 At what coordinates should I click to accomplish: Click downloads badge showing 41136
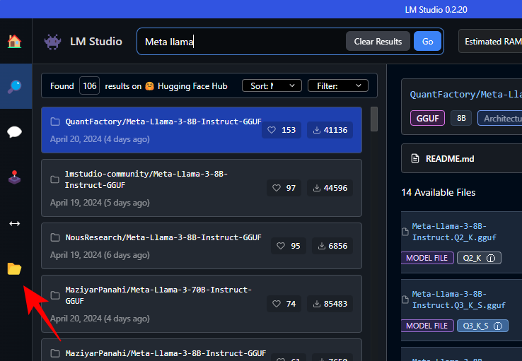330,130
